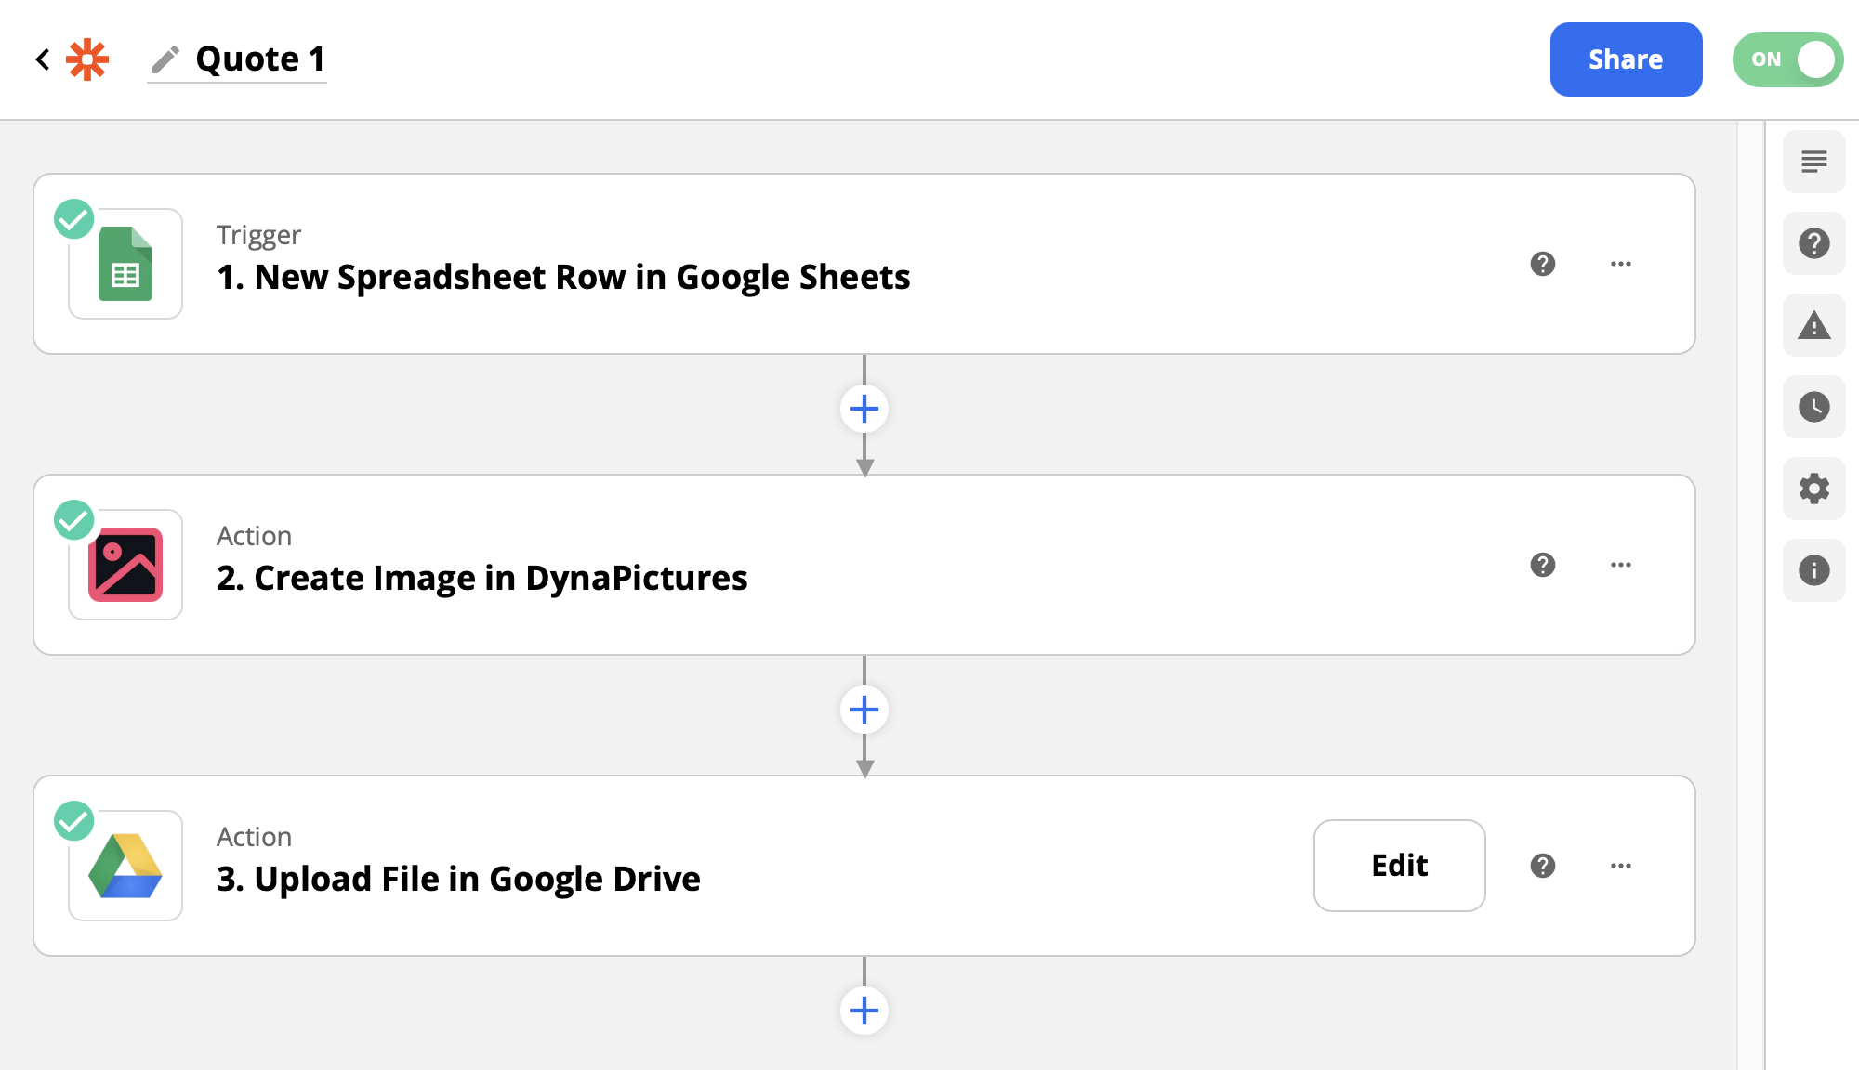
Task: Click the Share button
Action: [x=1626, y=59]
